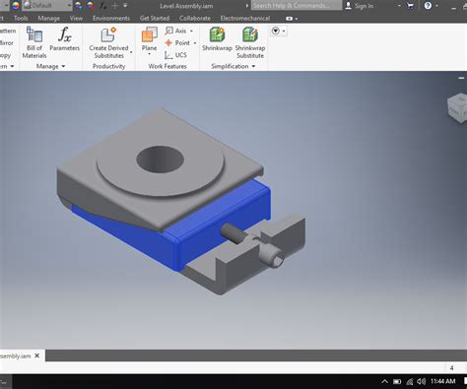Expand the search arrow left of help field
This screenshot has width=467, height=389.
click(x=247, y=6)
